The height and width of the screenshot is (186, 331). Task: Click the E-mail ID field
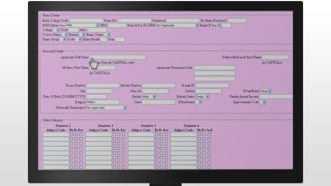(212, 86)
